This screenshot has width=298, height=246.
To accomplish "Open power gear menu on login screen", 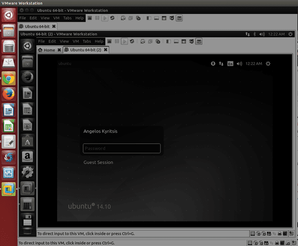I will (268, 64).
